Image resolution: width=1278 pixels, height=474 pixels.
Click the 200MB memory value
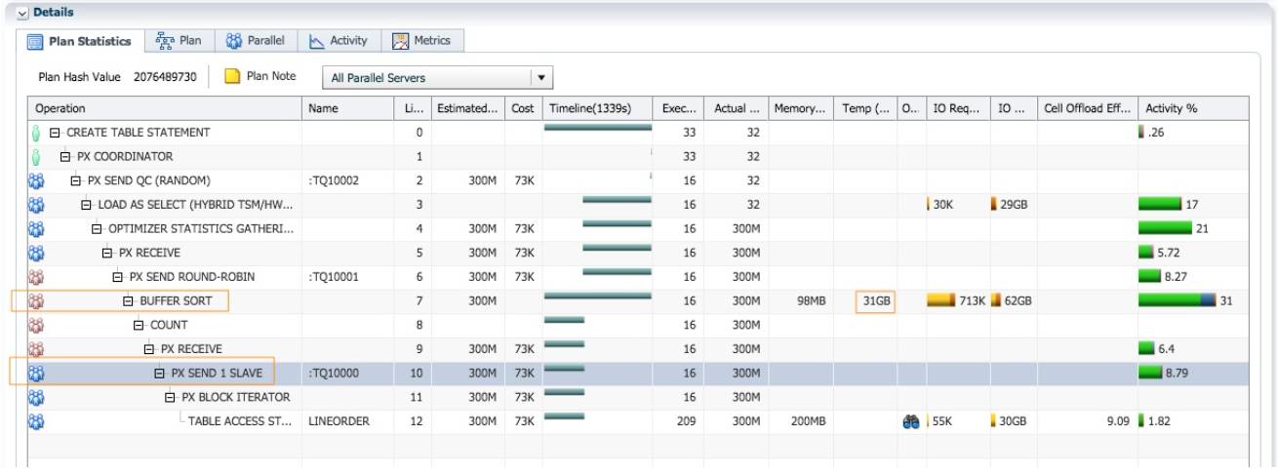click(x=807, y=421)
